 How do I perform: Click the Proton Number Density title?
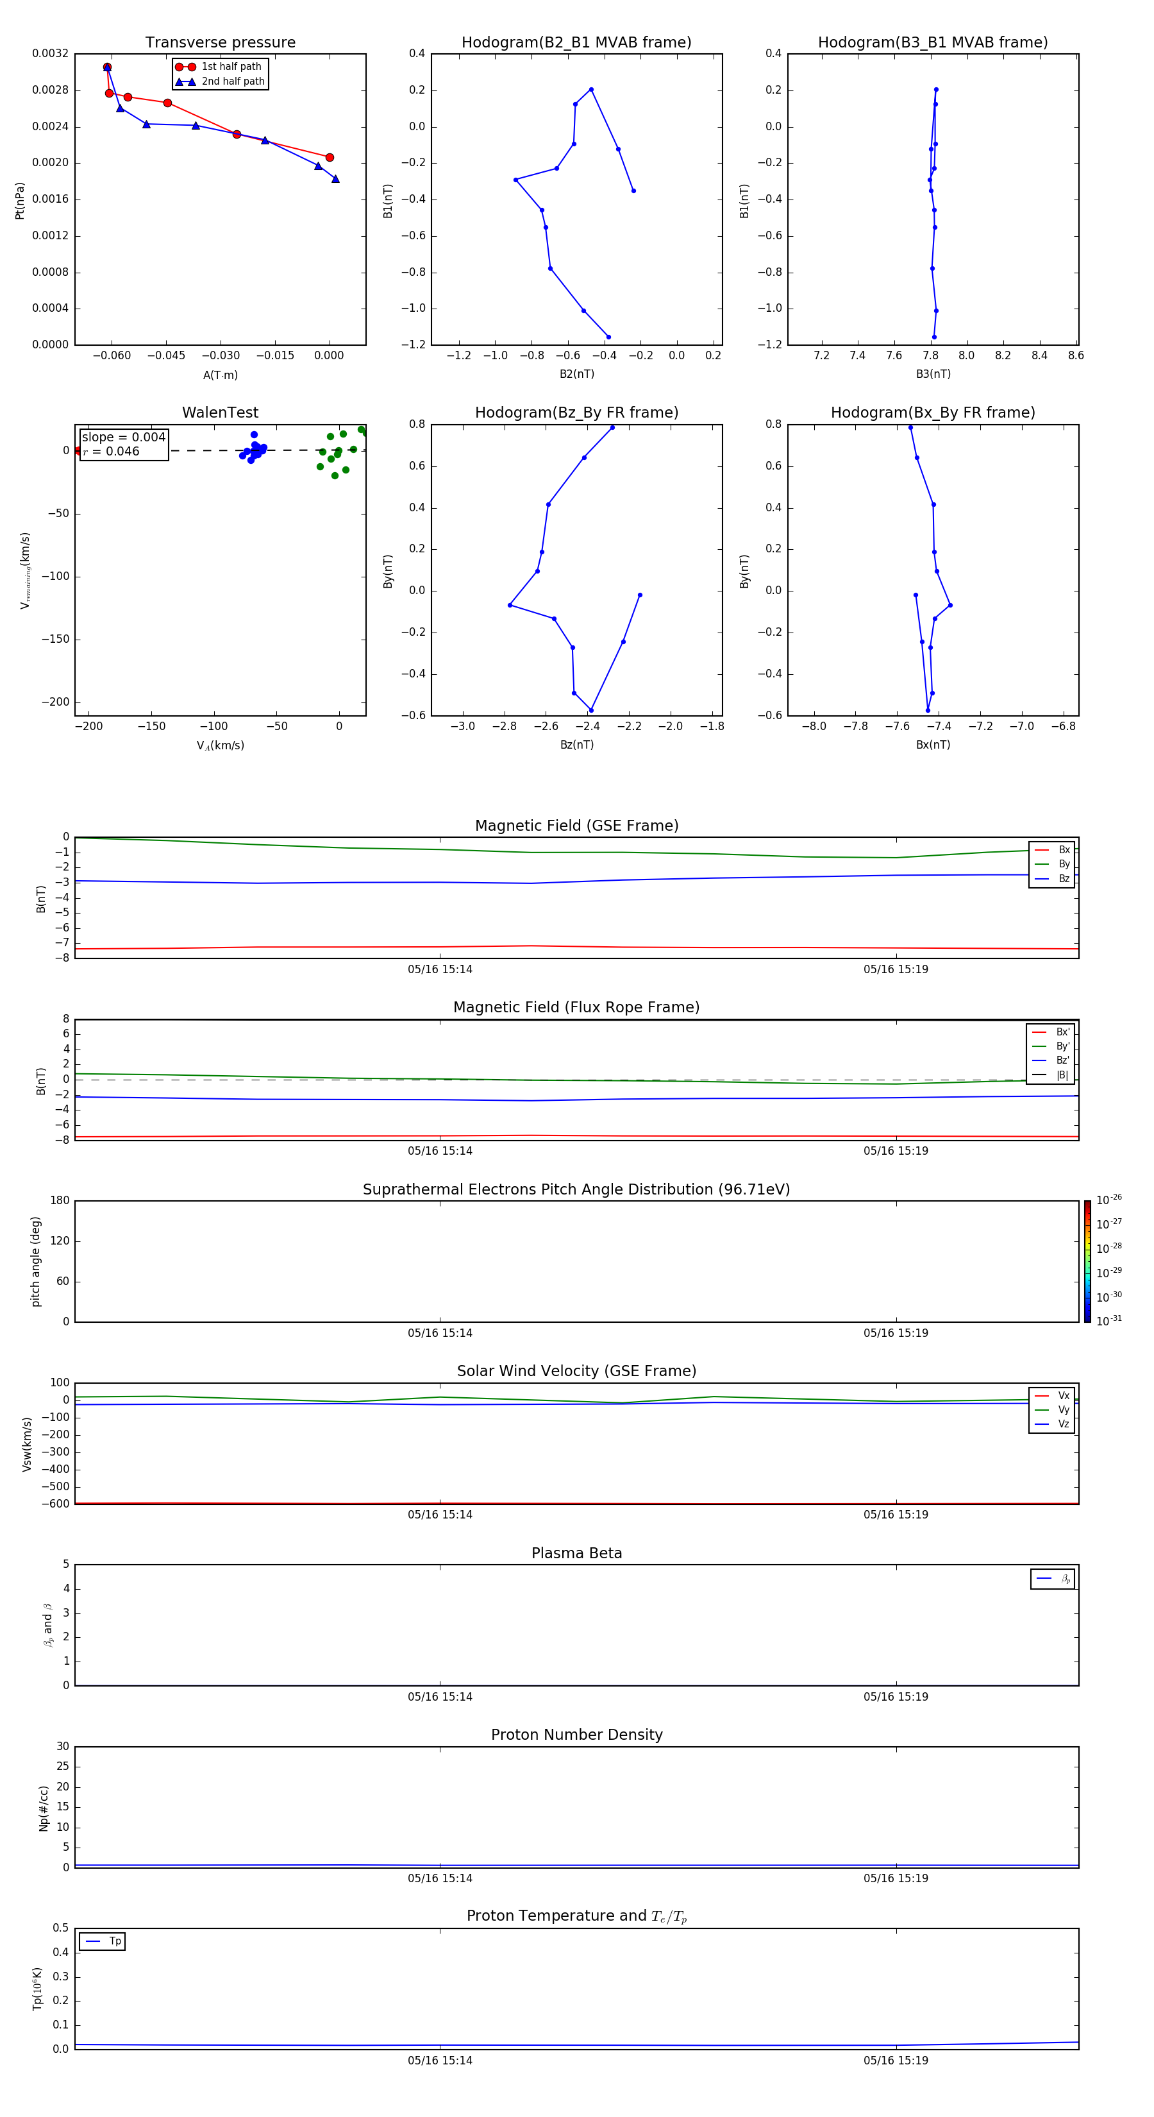click(x=576, y=1735)
